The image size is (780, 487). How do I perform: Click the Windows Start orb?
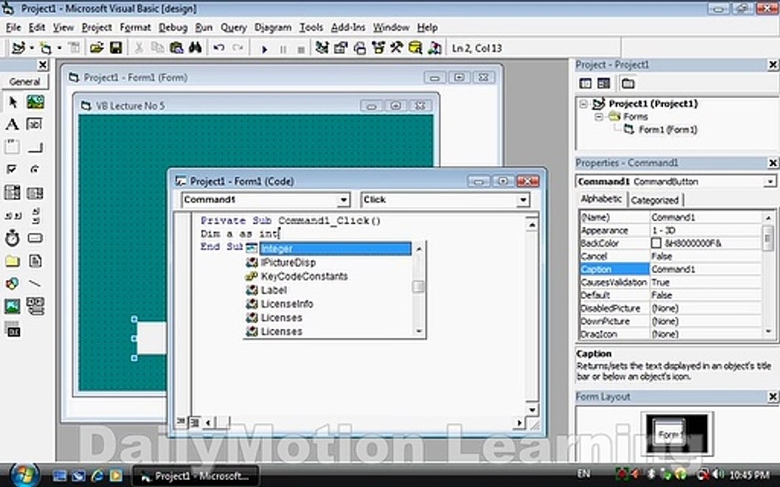click(x=24, y=475)
